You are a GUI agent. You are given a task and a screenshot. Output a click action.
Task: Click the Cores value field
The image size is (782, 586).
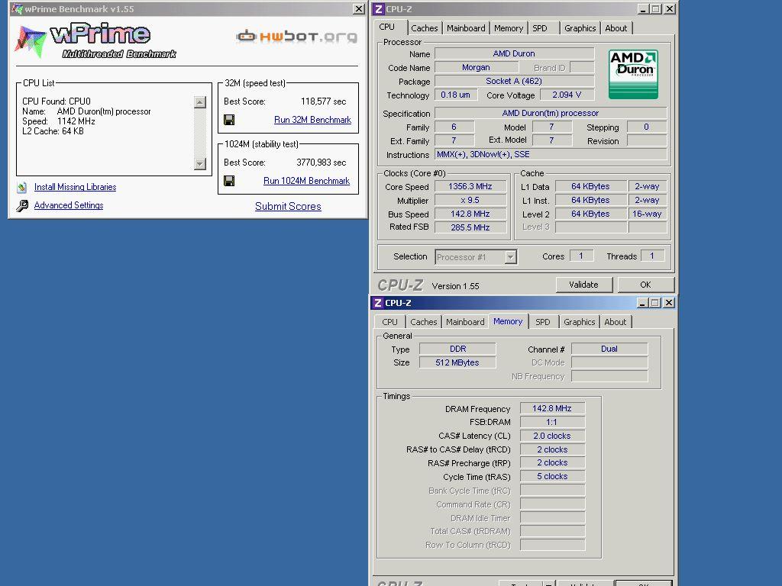point(581,256)
